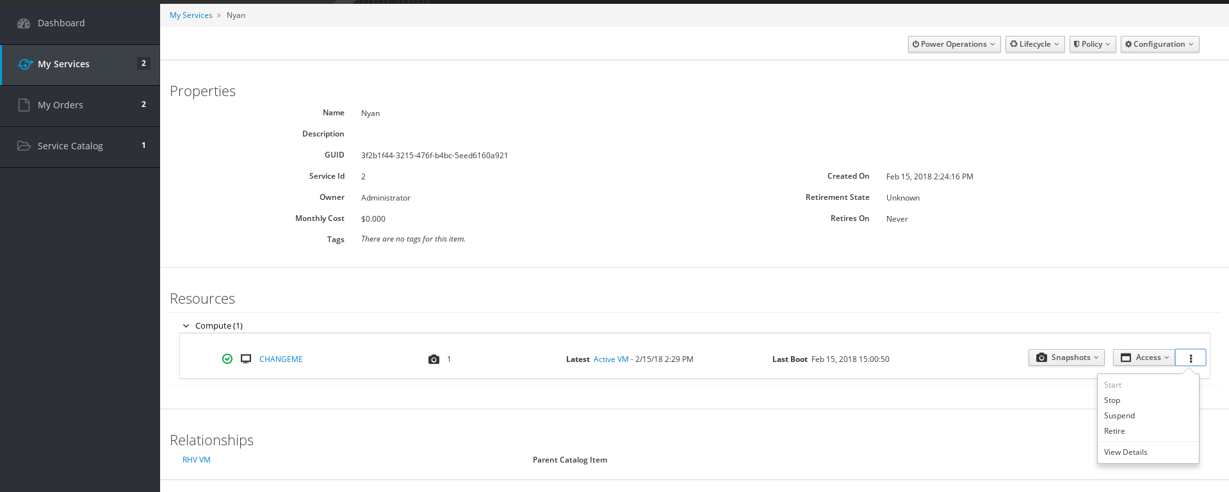Open the Snapshots dropdown button

pos(1066,357)
